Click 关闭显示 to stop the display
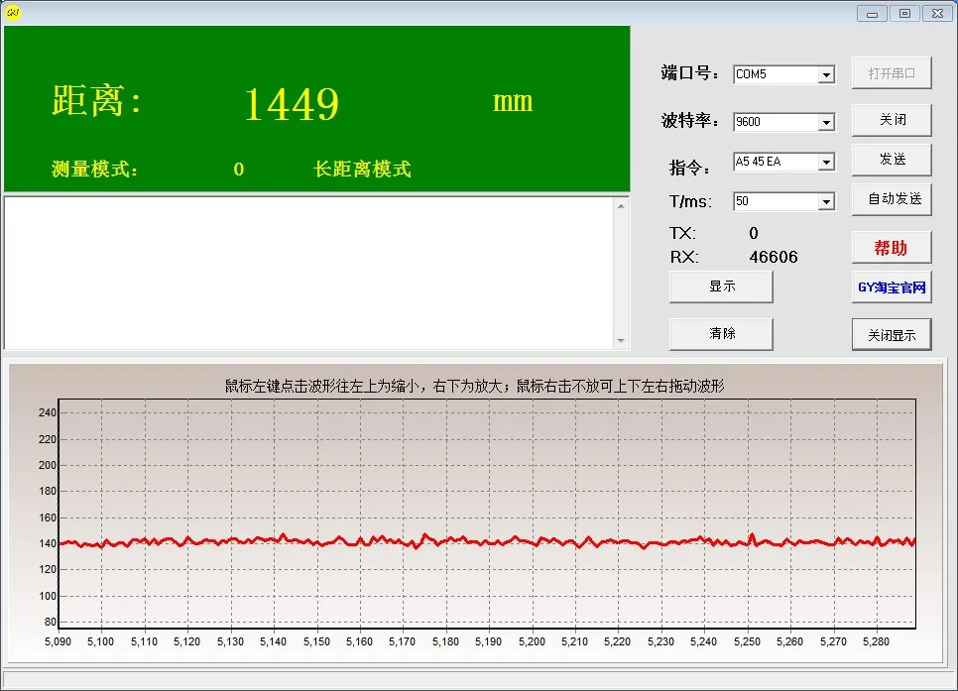This screenshot has height=691, width=958. (891, 334)
